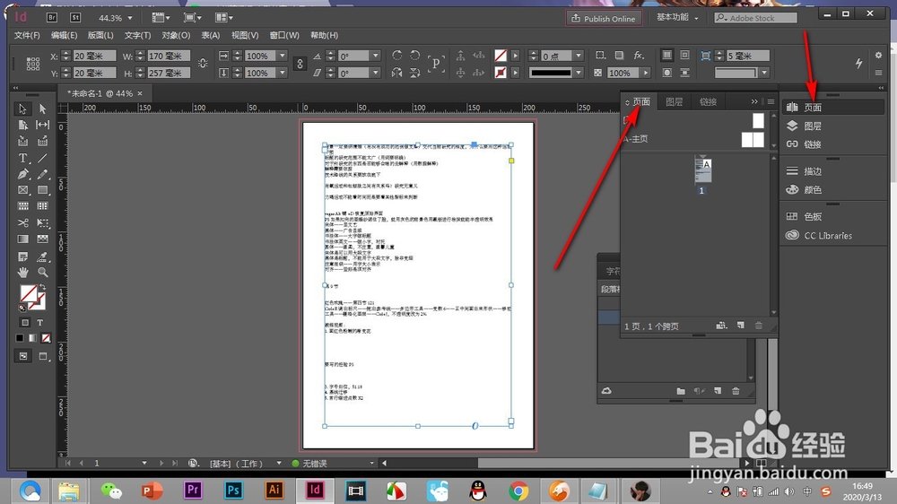Open the [基本] (工作) preflight profile dropdown
Image resolution: width=897 pixels, height=504 pixels.
click(279, 464)
